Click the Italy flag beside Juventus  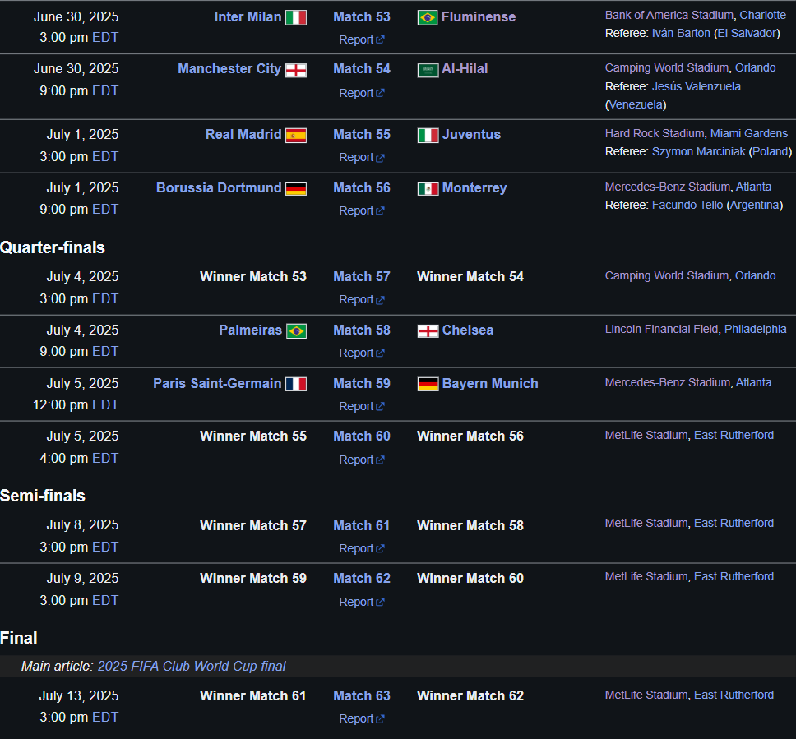tap(428, 136)
